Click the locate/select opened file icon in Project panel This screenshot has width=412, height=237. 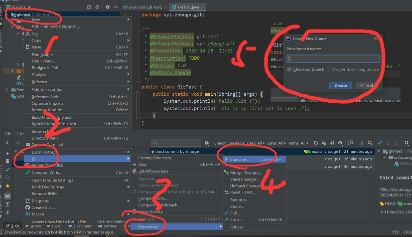(x=89, y=8)
